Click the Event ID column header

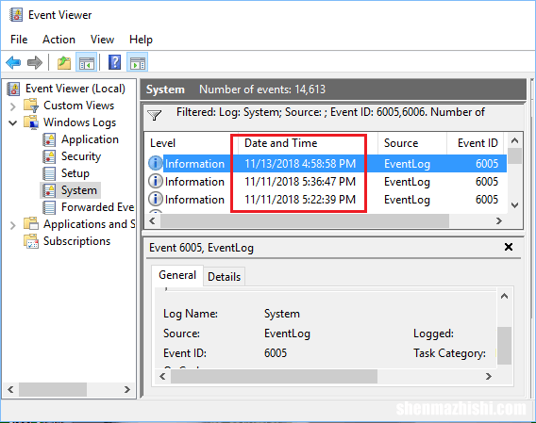tap(477, 143)
